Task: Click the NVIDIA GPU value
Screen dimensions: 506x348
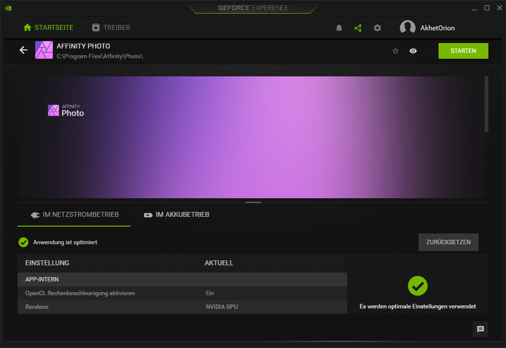Action: click(221, 307)
